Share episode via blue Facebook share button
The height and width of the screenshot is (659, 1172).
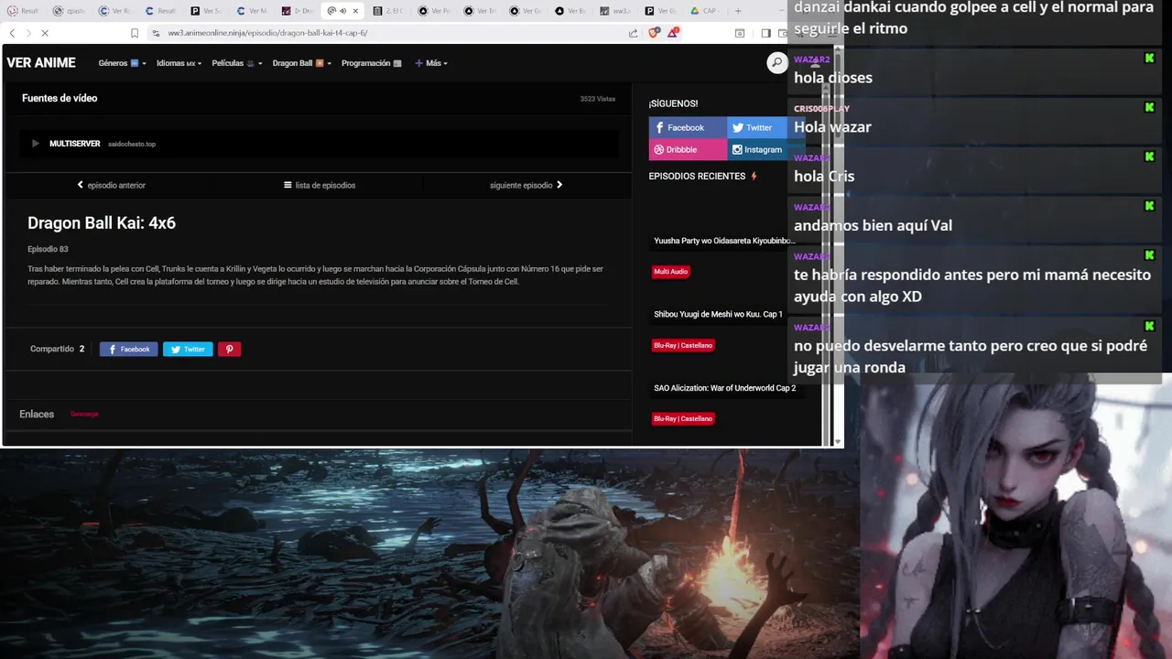tap(128, 349)
